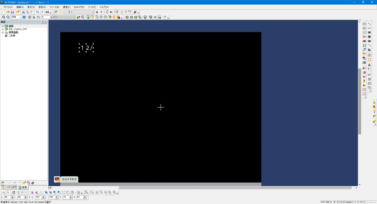
Task: Open the ファイル(F) menu
Action: click(8, 7)
